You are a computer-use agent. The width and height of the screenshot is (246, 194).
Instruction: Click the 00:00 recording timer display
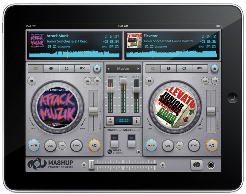tap(123, 121)
